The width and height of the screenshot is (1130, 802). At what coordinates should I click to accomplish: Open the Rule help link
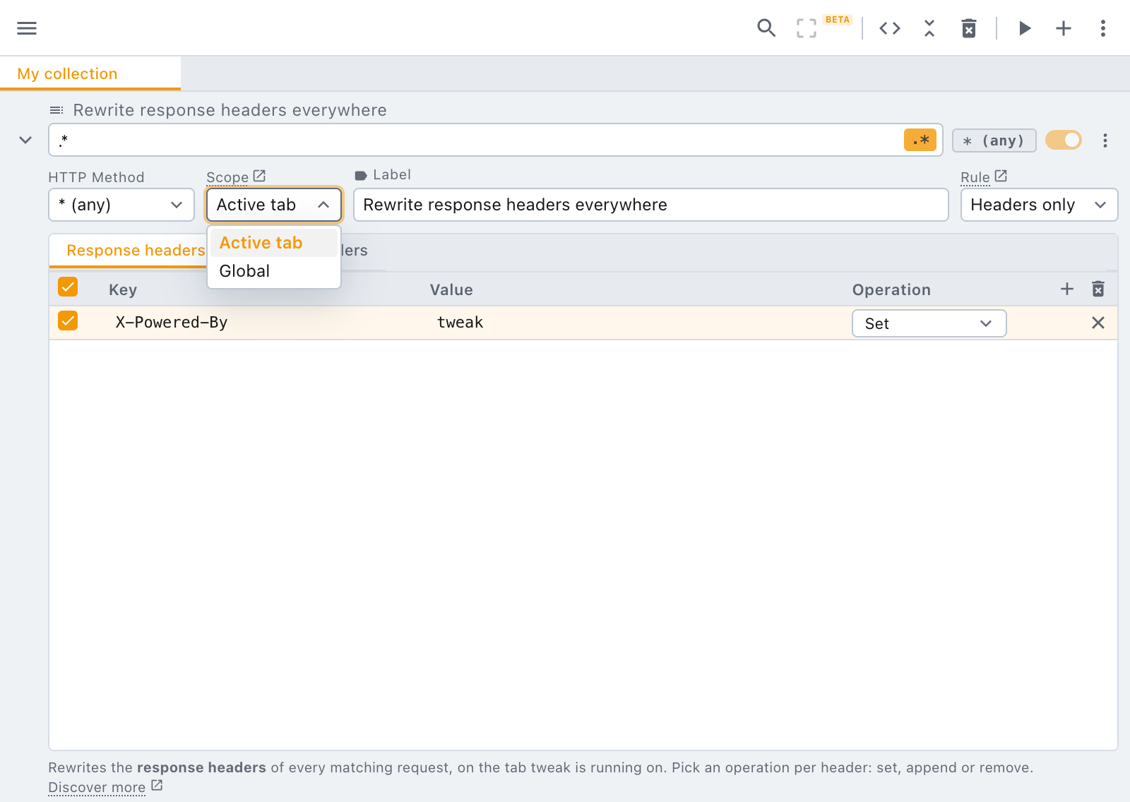[x=984, y=176]
